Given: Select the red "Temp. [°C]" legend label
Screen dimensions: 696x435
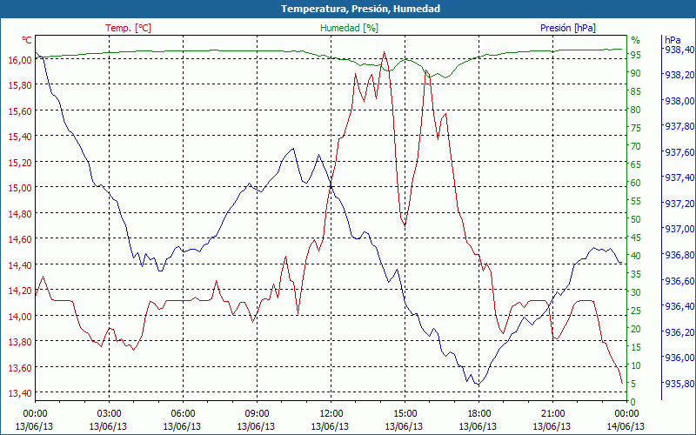Looking at the screenshot, I should click(128, 28).
